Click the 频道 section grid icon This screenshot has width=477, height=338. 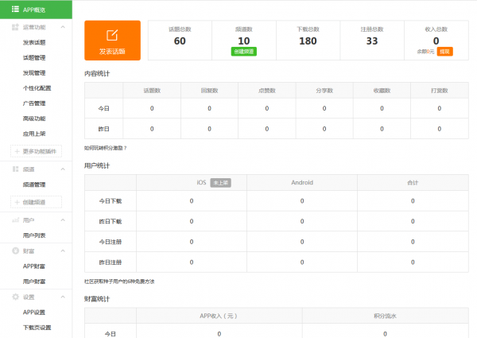(15, 169)
